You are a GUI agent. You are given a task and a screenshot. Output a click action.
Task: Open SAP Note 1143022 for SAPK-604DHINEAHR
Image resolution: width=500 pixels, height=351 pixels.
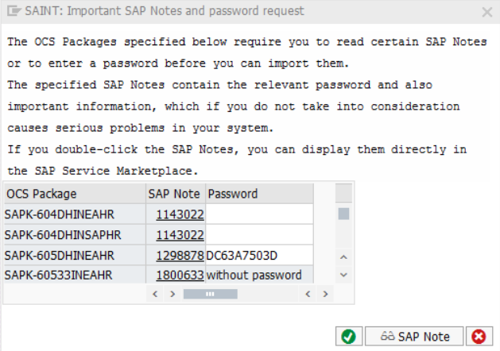(180, 214)
